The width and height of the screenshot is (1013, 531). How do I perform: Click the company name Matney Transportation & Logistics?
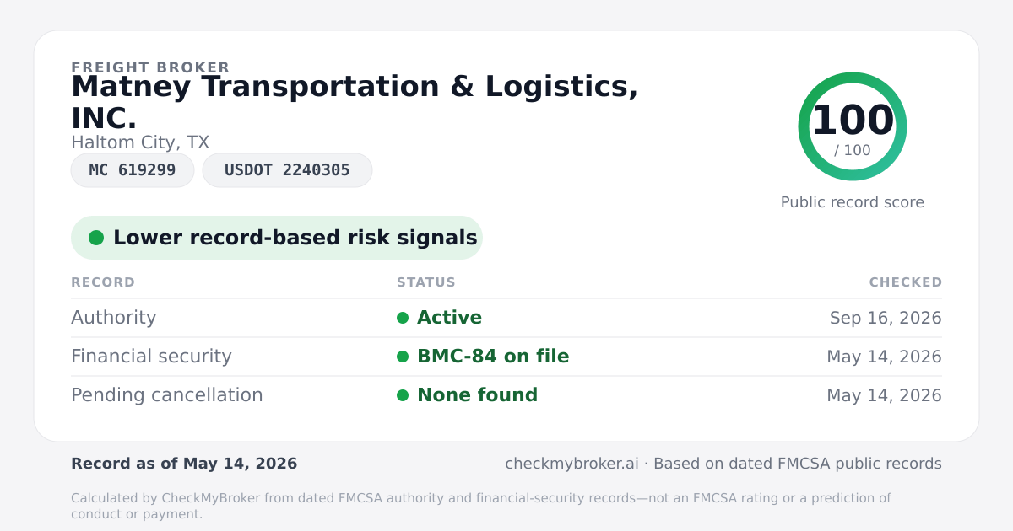[x=355, y=103]
